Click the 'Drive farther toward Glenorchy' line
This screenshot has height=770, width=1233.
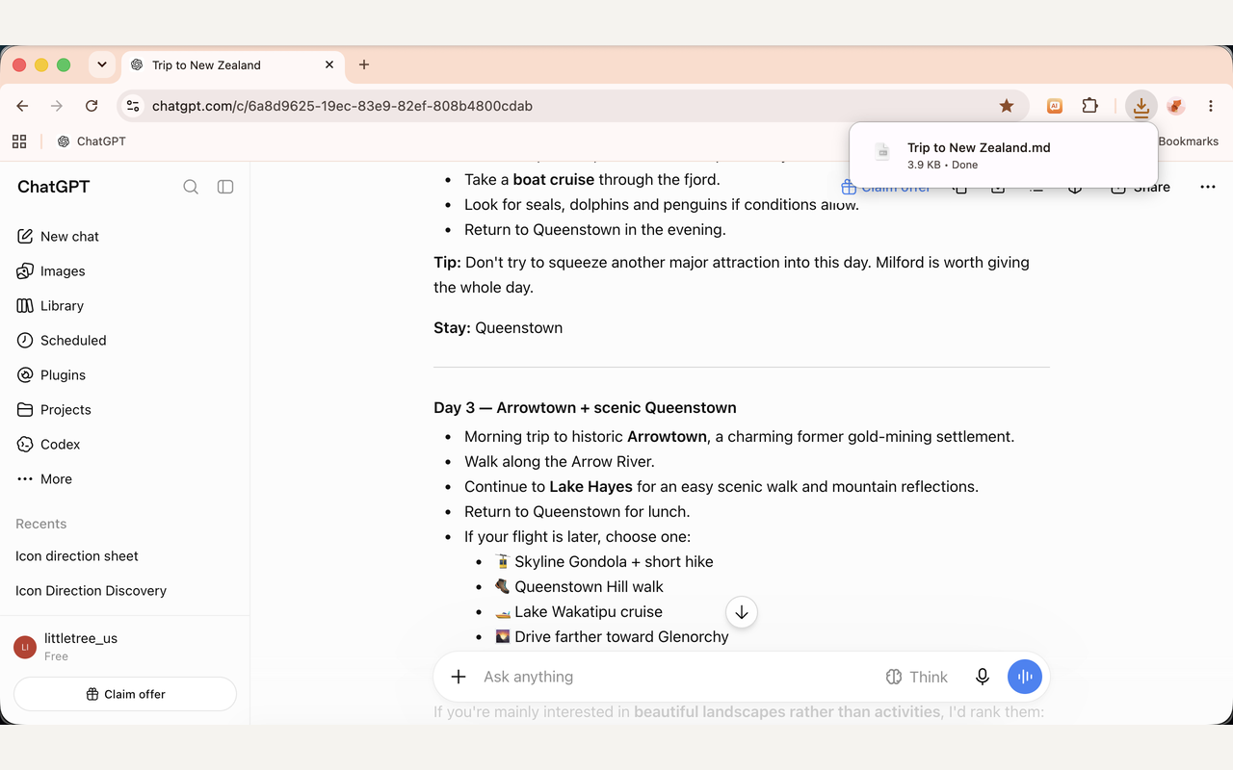pyautogui.click(x=612, y=637)
